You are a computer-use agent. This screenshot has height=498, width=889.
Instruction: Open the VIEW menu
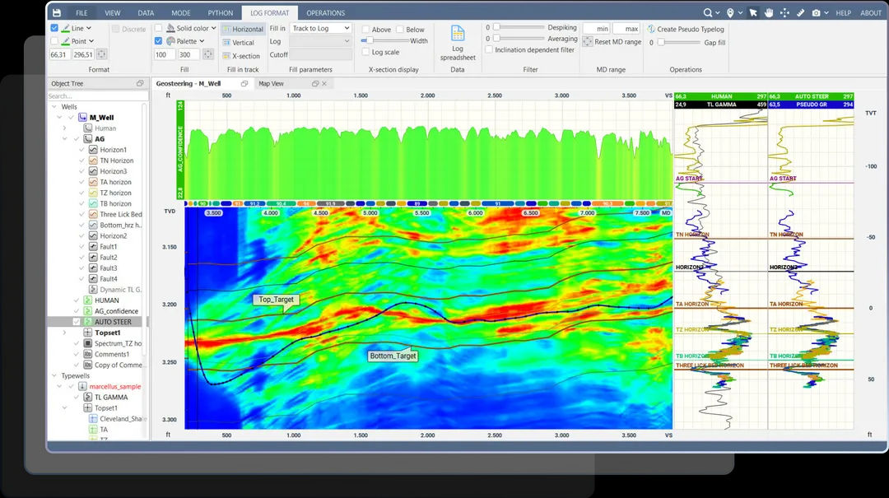coord(112,12)
